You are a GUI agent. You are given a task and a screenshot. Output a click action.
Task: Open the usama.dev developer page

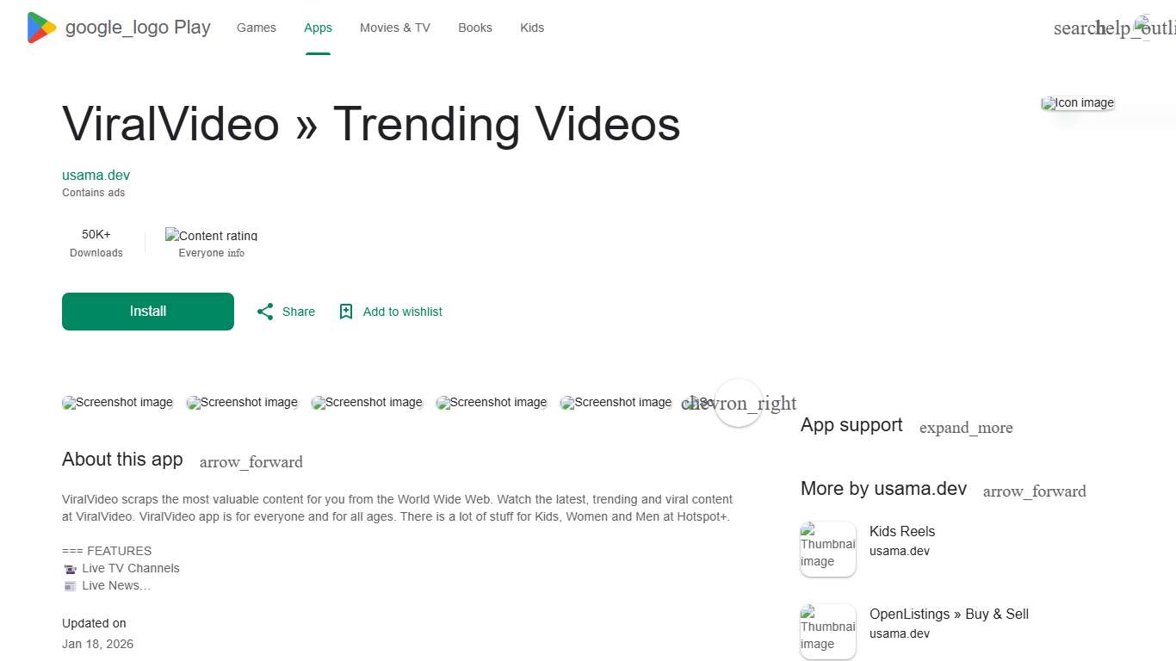(96, 175)
